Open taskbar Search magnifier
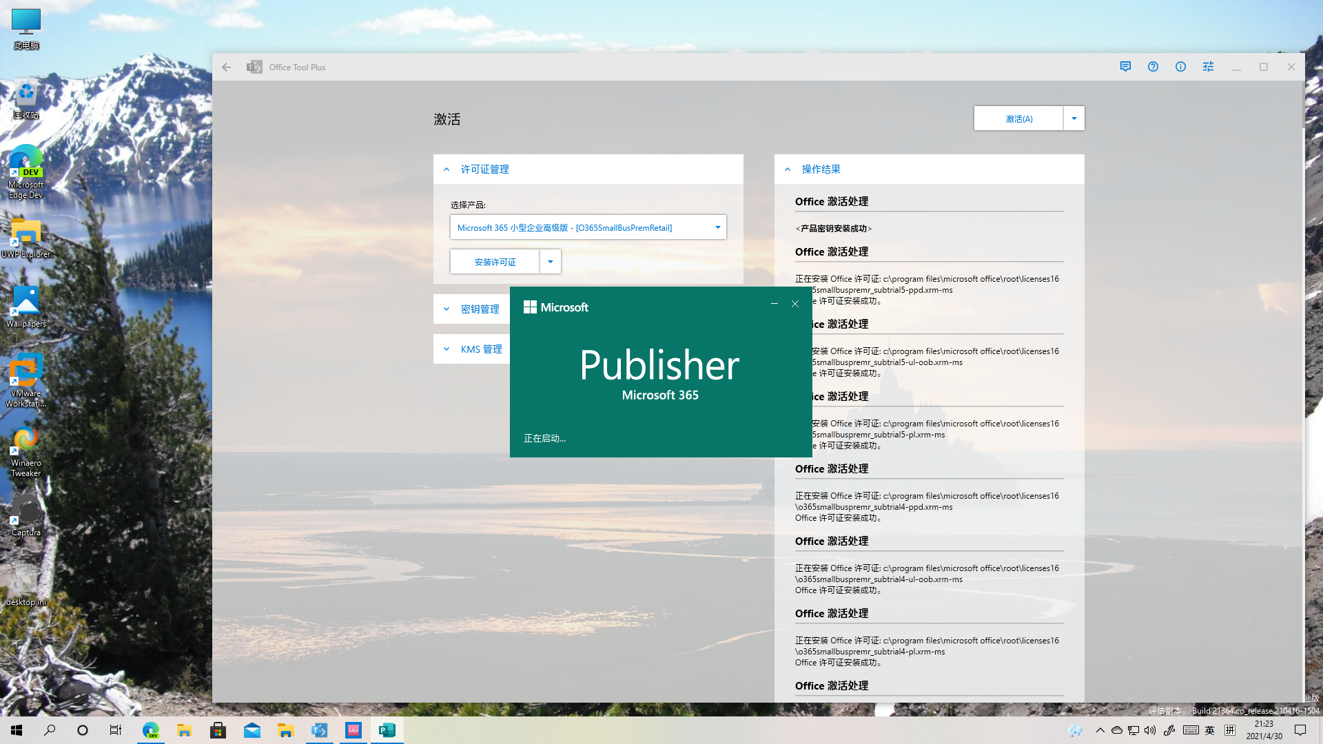Viewport: 1323px width, 744px height. point(50,730)
